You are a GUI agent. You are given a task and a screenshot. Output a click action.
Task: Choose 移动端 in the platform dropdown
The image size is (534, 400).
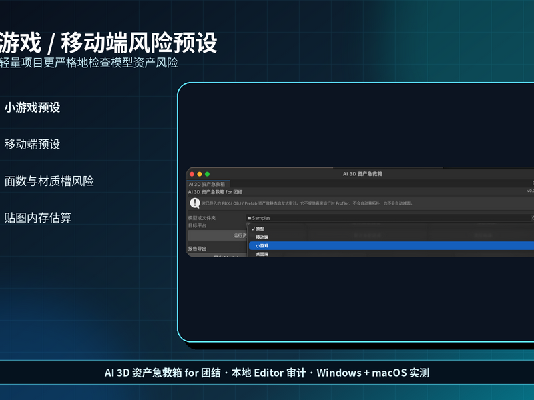pos(391,237)
